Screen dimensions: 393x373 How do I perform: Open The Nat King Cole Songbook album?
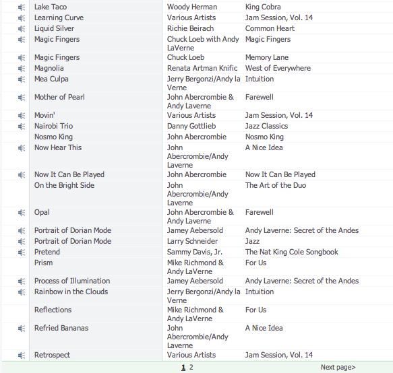(292, 252)
